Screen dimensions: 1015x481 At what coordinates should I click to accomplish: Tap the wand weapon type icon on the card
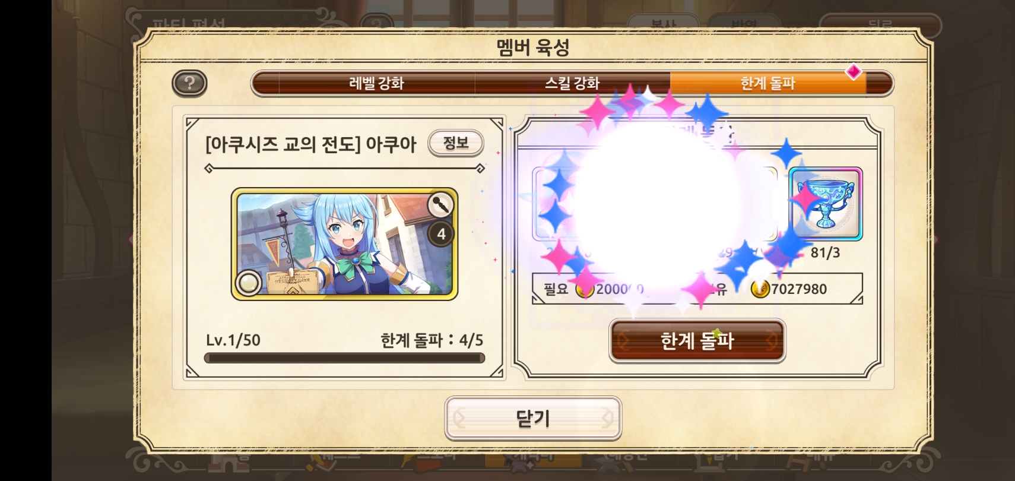pos(440,206)
